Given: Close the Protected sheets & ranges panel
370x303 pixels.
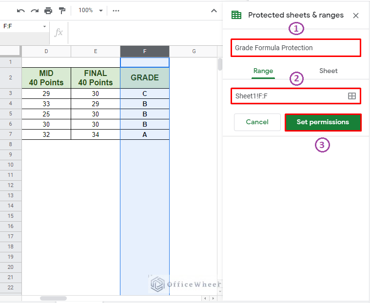Looking at the screenshot, I should coord(356,15).
